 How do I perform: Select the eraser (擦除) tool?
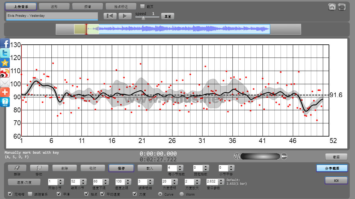tap(17, 168)
